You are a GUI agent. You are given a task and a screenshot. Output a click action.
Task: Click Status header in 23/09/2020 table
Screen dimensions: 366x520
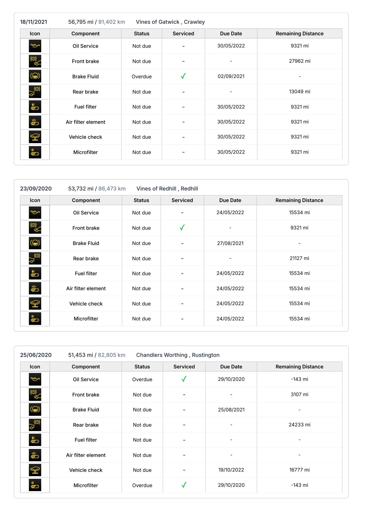pyautogui.click(x=141, y=200)
